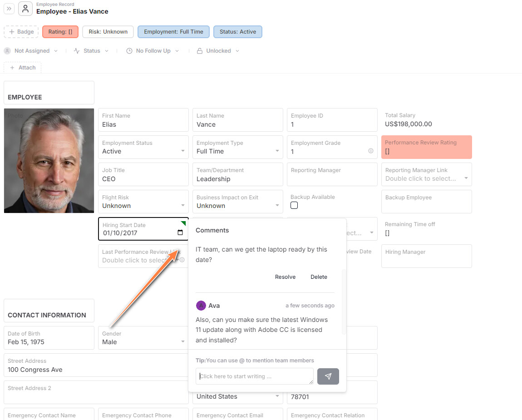Click the Employee ID field
The image size is (522, 420).
(332, 120)
